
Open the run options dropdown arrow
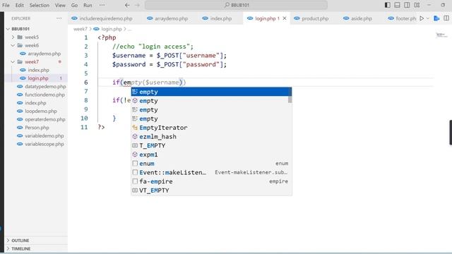(428, 18)
